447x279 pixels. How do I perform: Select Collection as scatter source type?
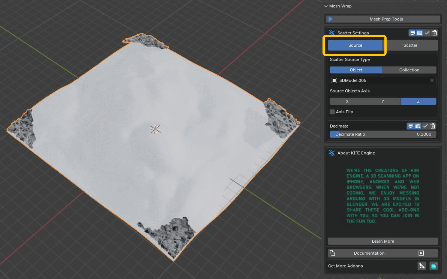(x=409, y=70)
